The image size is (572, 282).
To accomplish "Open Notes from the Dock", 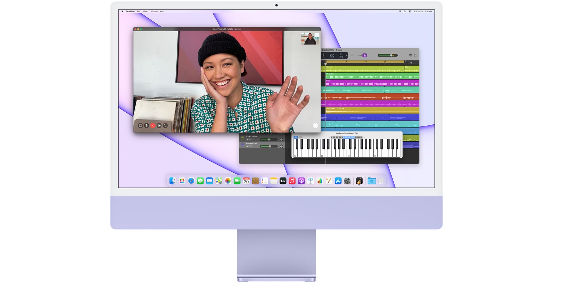I will (274, 181).
